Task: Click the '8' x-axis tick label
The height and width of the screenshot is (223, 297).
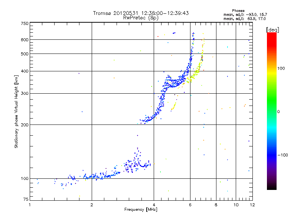Action: [x=216, y=205]
